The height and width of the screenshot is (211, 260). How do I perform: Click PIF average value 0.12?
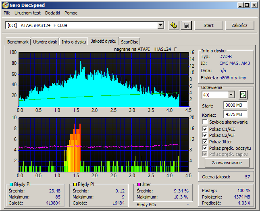(x=120, y=191)
